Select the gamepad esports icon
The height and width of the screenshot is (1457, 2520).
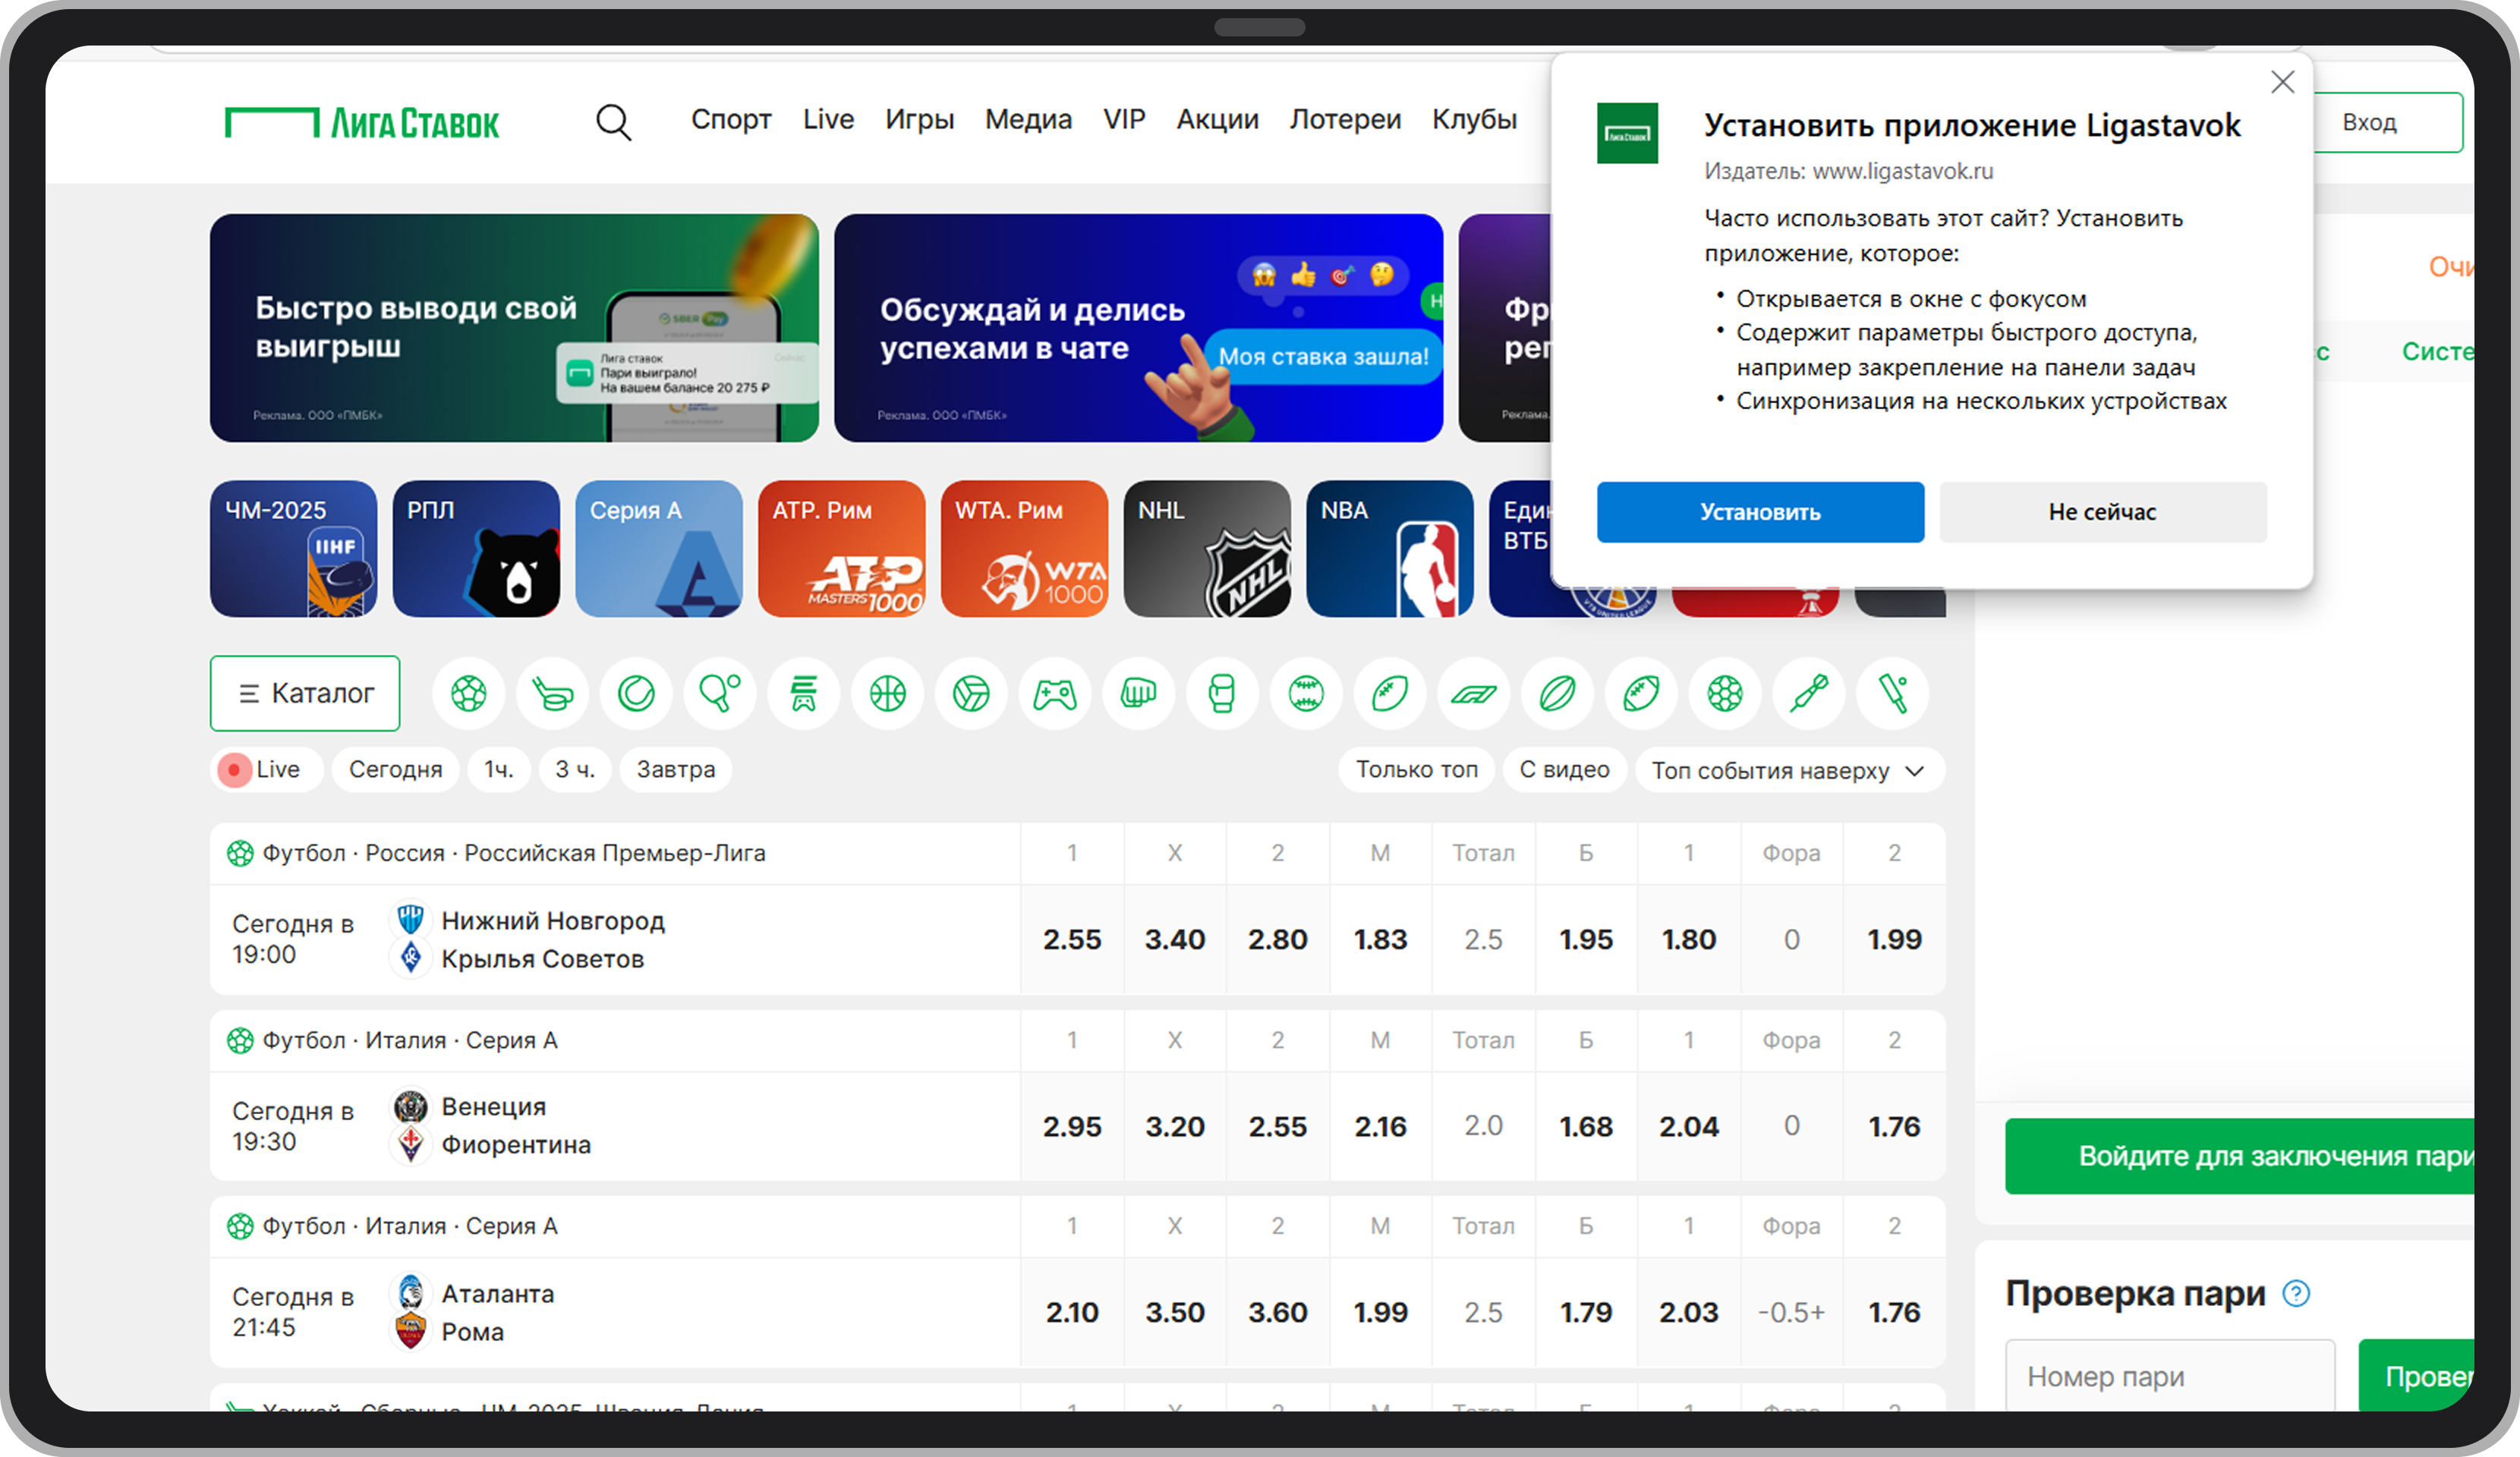pyautogui.click(x=1054, y=693)
